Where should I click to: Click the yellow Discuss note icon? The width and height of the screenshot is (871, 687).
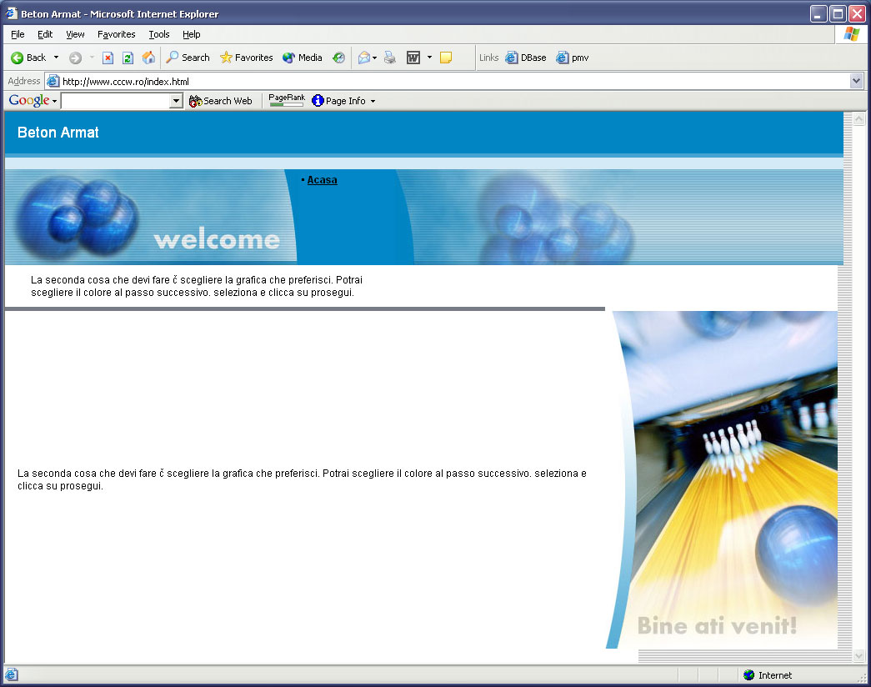pyautogui.click(x=445, y=58)
